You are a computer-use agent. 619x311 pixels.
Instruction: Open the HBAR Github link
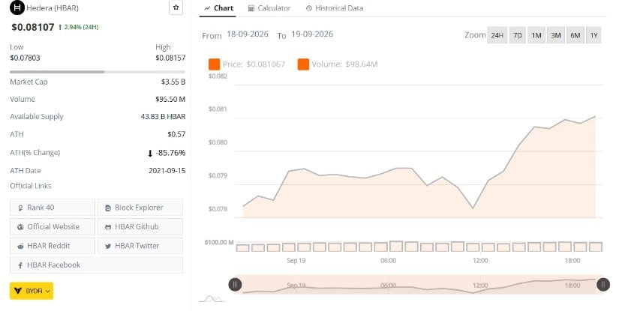[x=140, y=226]
